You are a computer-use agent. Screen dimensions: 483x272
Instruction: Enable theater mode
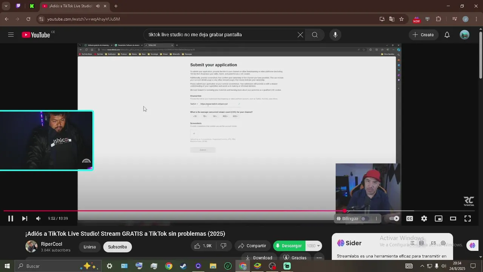[453, 218]
